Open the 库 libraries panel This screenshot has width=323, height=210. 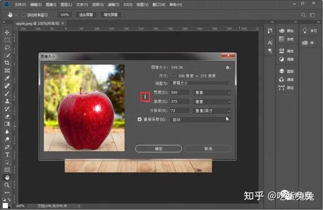[x=308, y=43]
